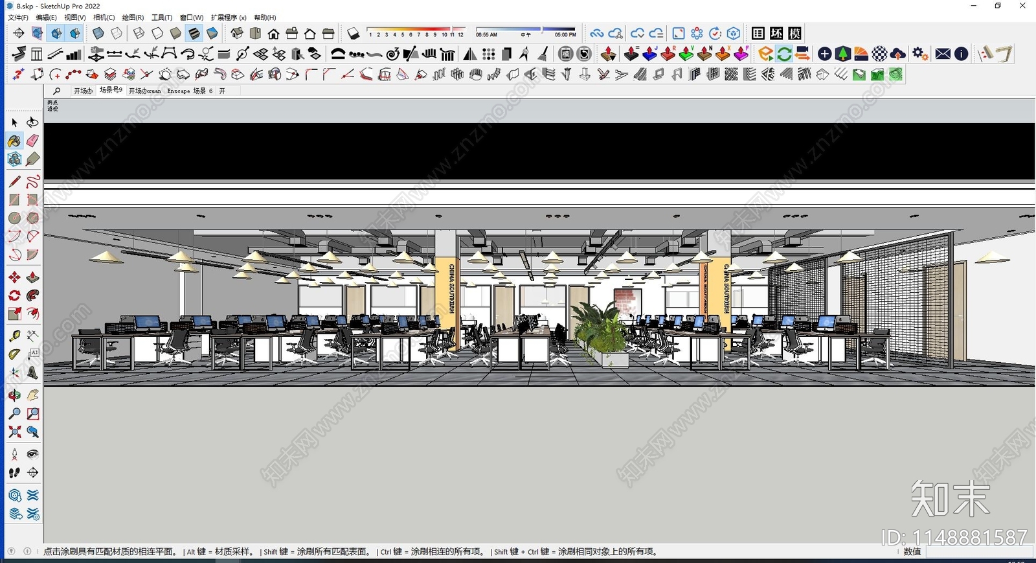Viewport: 1036px width, 563px height.
Task: Switch to Enscape 场景 6 tab
Action: coord(190,91)
